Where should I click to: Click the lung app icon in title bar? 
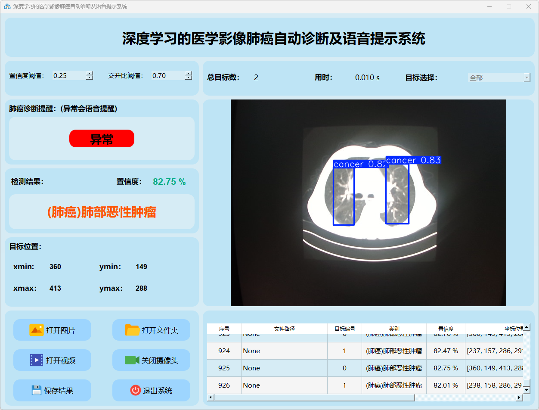coord(7,6)
